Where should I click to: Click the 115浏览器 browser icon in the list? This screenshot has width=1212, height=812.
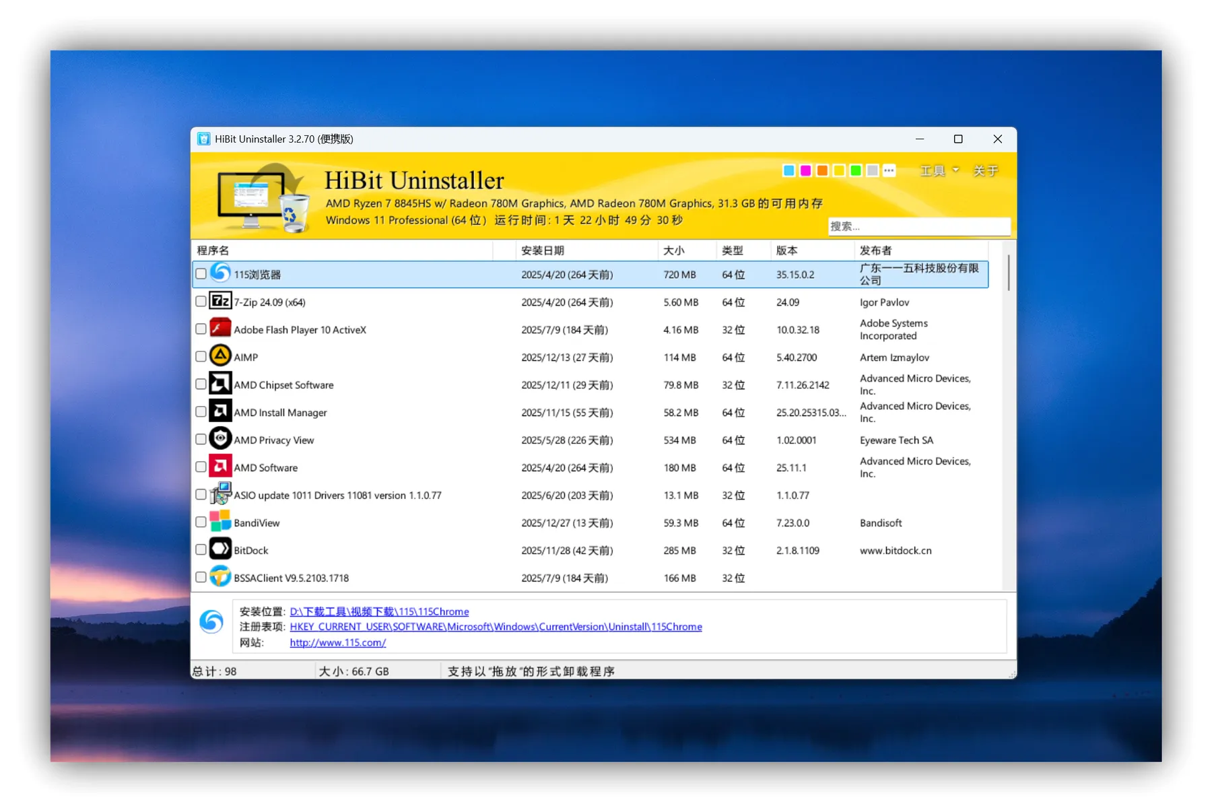pyautogui.click(x=220, y=273)
